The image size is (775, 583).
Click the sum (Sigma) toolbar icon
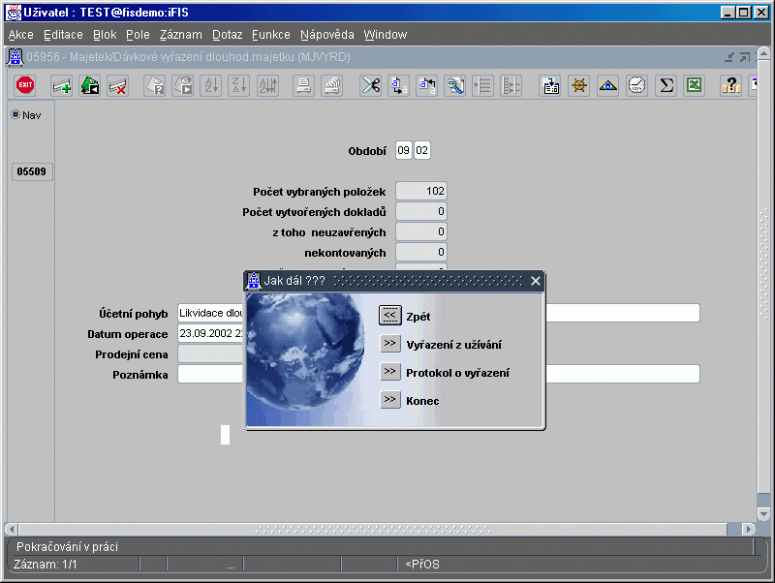tap(666, 85)
